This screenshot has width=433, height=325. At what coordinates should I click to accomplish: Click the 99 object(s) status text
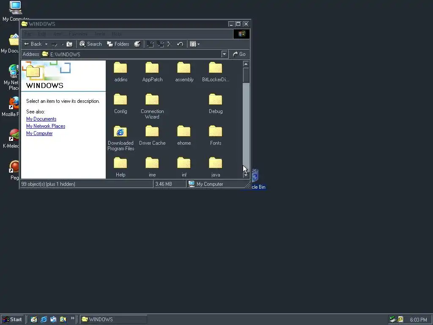coord(48,184)
